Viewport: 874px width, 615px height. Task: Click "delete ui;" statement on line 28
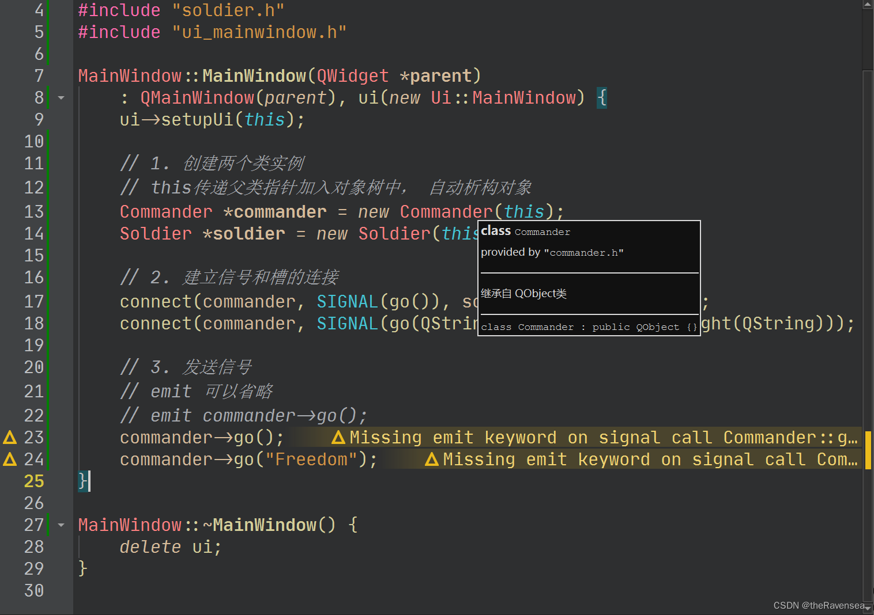pos(171,547)
